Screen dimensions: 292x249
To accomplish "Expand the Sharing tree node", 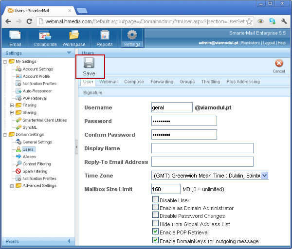I will click(x=12, y=113).
